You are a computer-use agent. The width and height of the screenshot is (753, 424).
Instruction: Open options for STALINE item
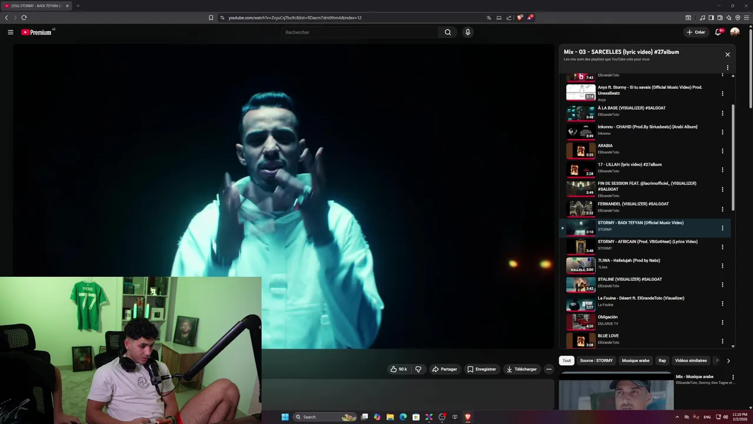click(x=722, y=284)
